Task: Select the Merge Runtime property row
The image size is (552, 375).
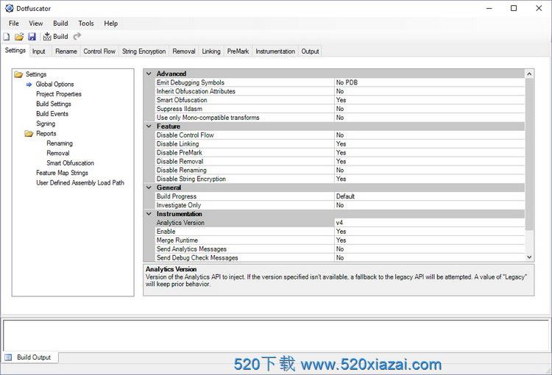Action: coord(340,240)
